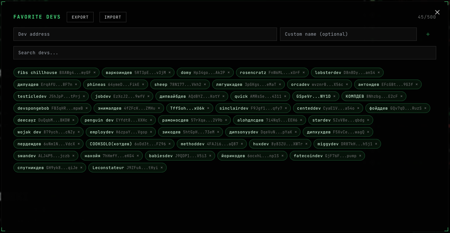This screenshot has width=450, height=233.
Task: Click the 45/500 counter text
Action: (427, 17)
